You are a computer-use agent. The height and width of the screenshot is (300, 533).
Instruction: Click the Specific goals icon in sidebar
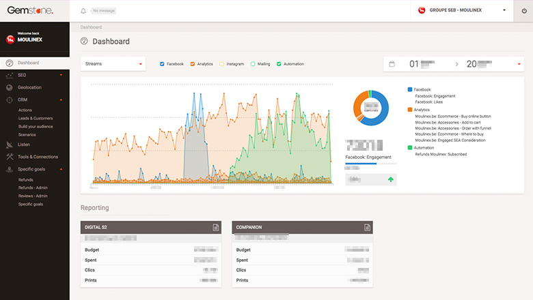pyautogui.click(x=10, y=169)
